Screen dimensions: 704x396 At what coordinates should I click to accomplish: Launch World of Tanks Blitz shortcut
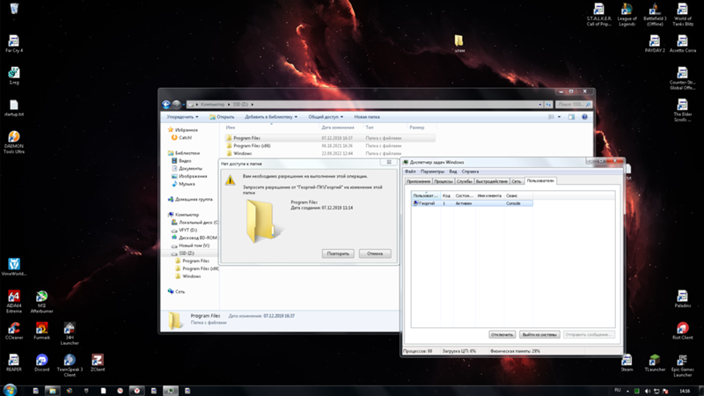(x=683, y=14)
